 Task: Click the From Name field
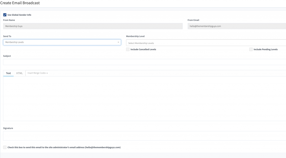(93, 26)
